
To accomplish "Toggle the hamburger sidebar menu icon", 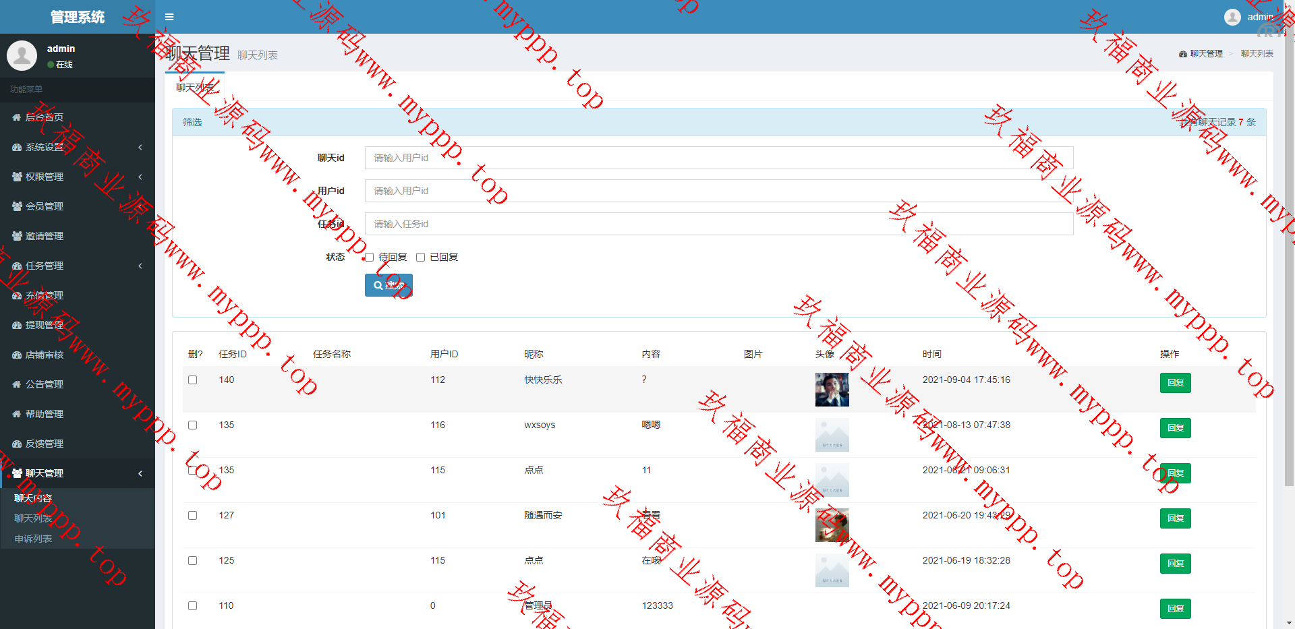I will pos(169,17).
